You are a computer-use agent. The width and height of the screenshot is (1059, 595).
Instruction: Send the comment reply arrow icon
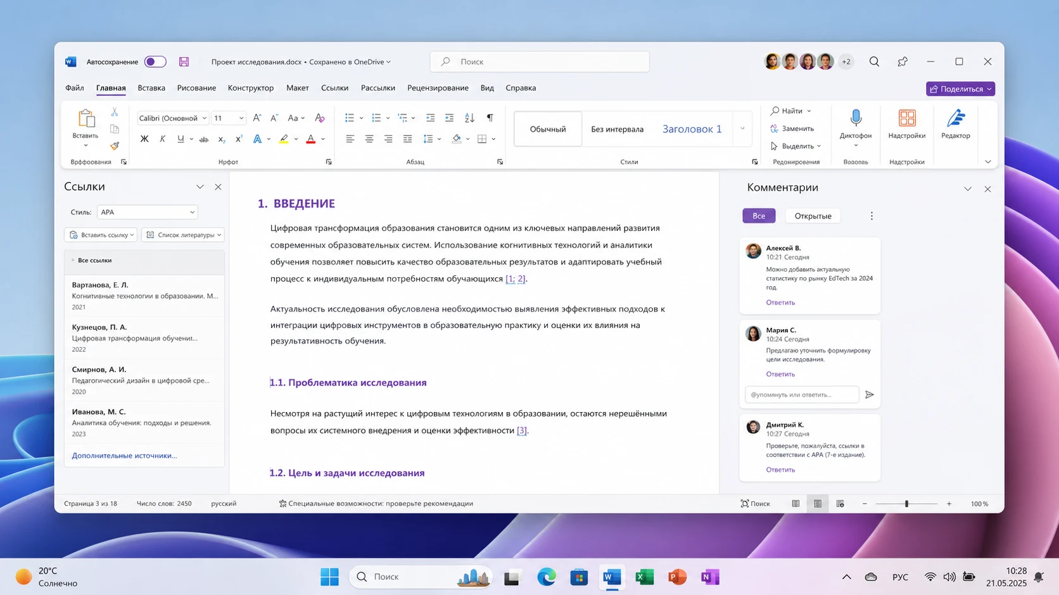click(x=870, y=394)
